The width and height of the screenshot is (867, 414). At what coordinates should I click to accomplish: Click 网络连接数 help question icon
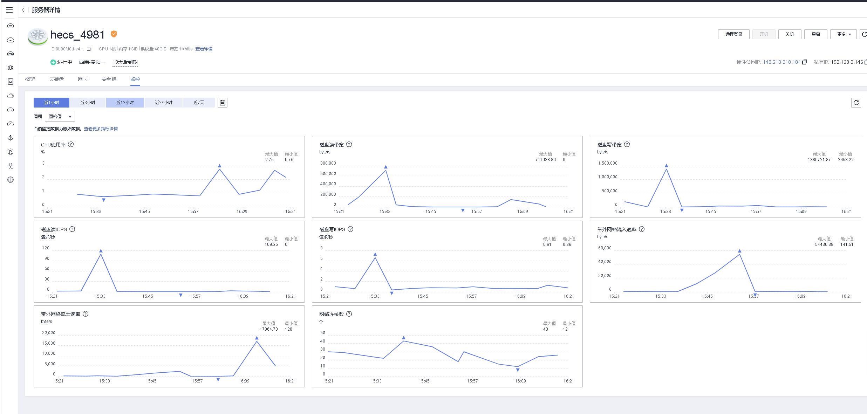click(349, 314)
